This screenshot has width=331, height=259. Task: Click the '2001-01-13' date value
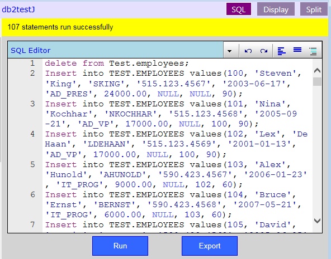[259, 144]
